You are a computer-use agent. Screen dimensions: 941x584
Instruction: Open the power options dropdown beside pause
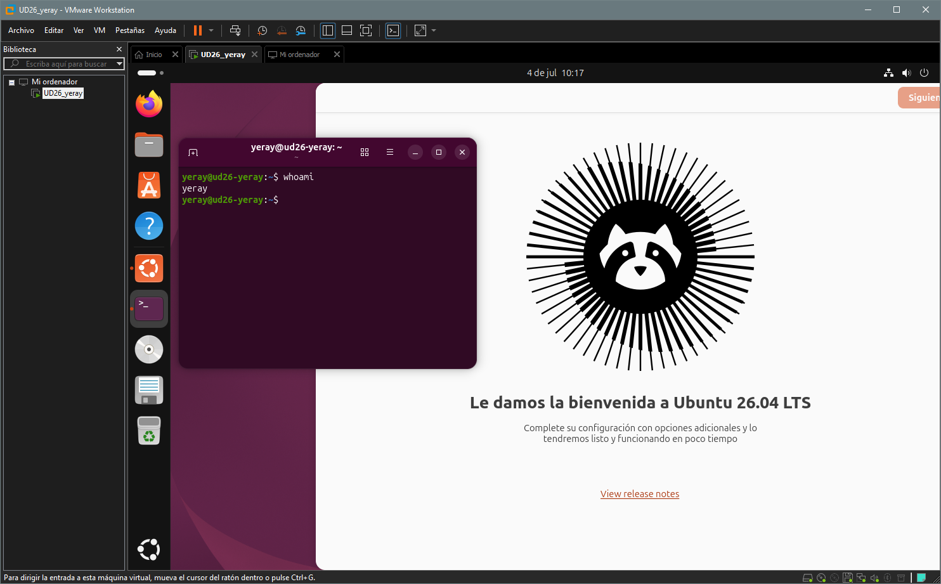pos(211,30)
